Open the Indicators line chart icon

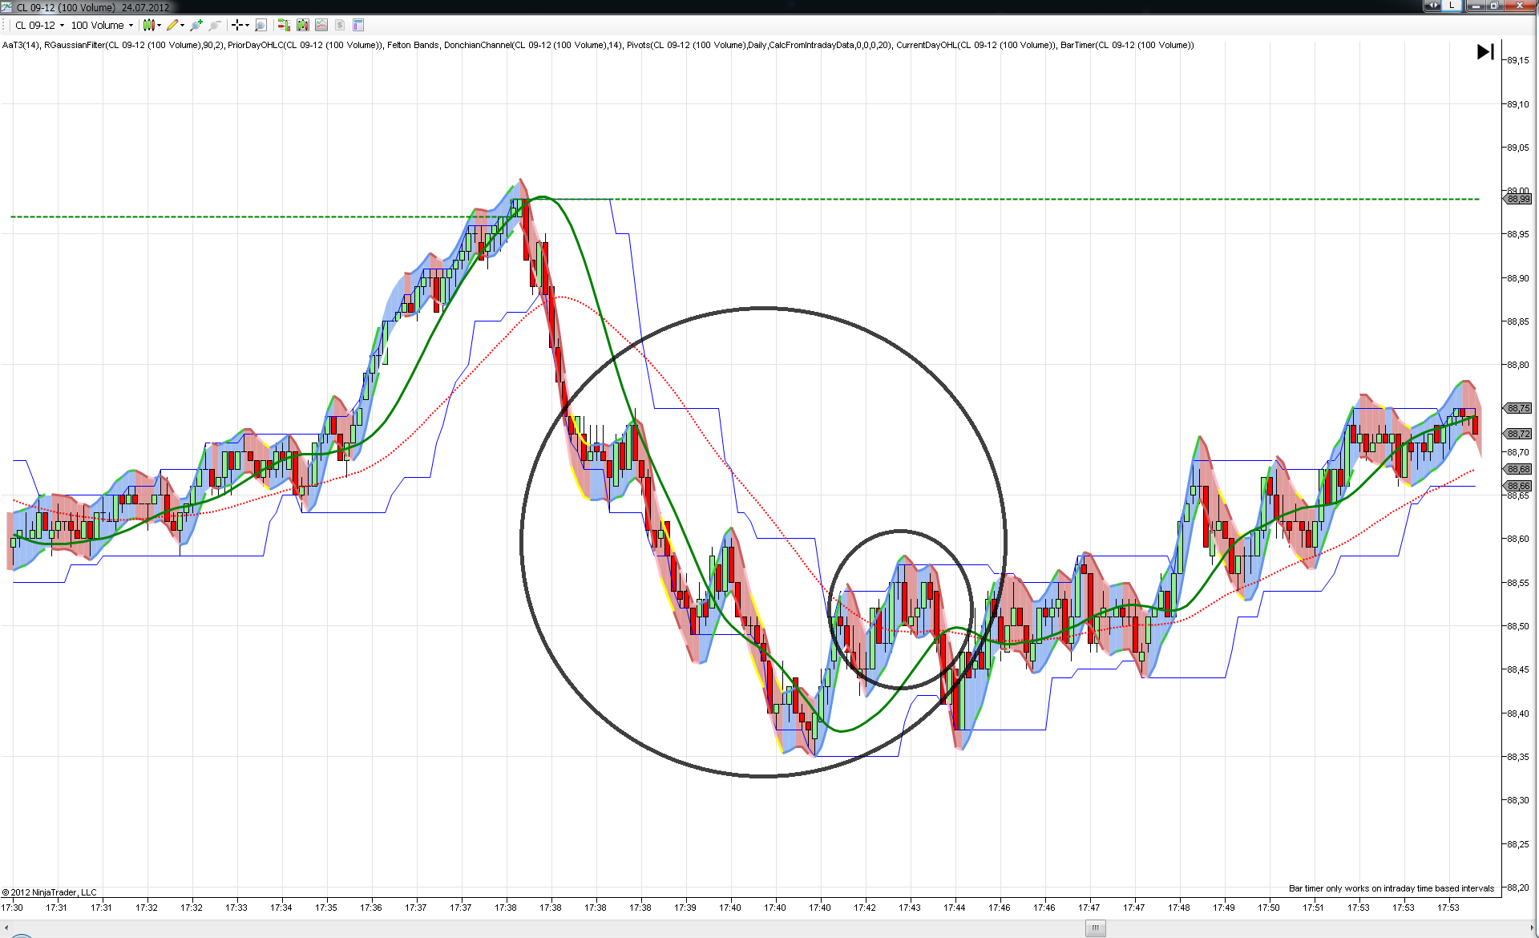click(321, 26)
